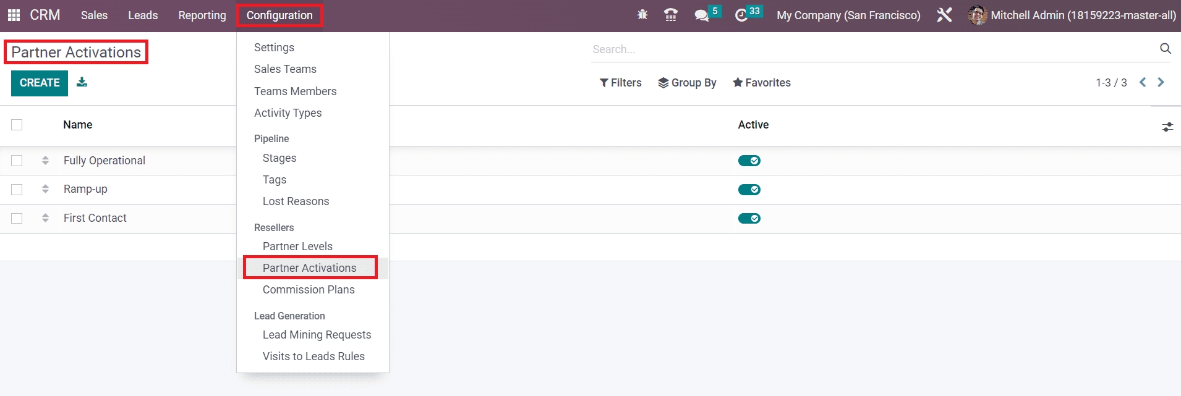This screenshot has height=396, width=1181.
Task: Click the search magnifier icon
Action: pos(1165,49)
